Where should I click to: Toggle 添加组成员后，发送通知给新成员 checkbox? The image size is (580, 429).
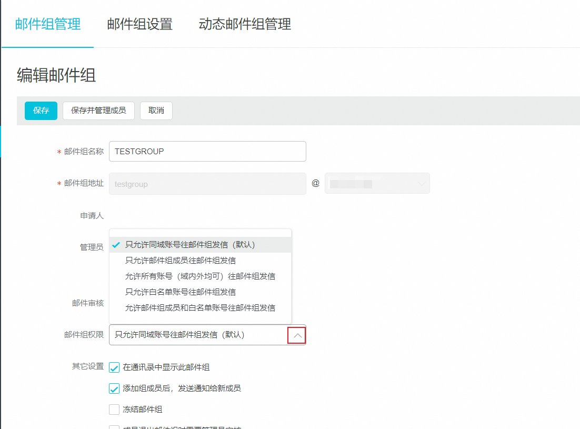pos(114,389)
